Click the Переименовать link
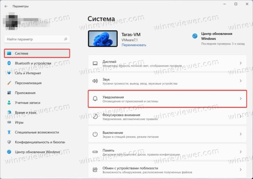 [134, 45]
